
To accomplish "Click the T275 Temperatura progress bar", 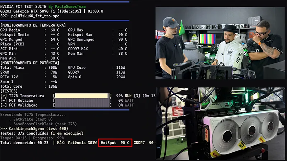I will pos(82,96).
